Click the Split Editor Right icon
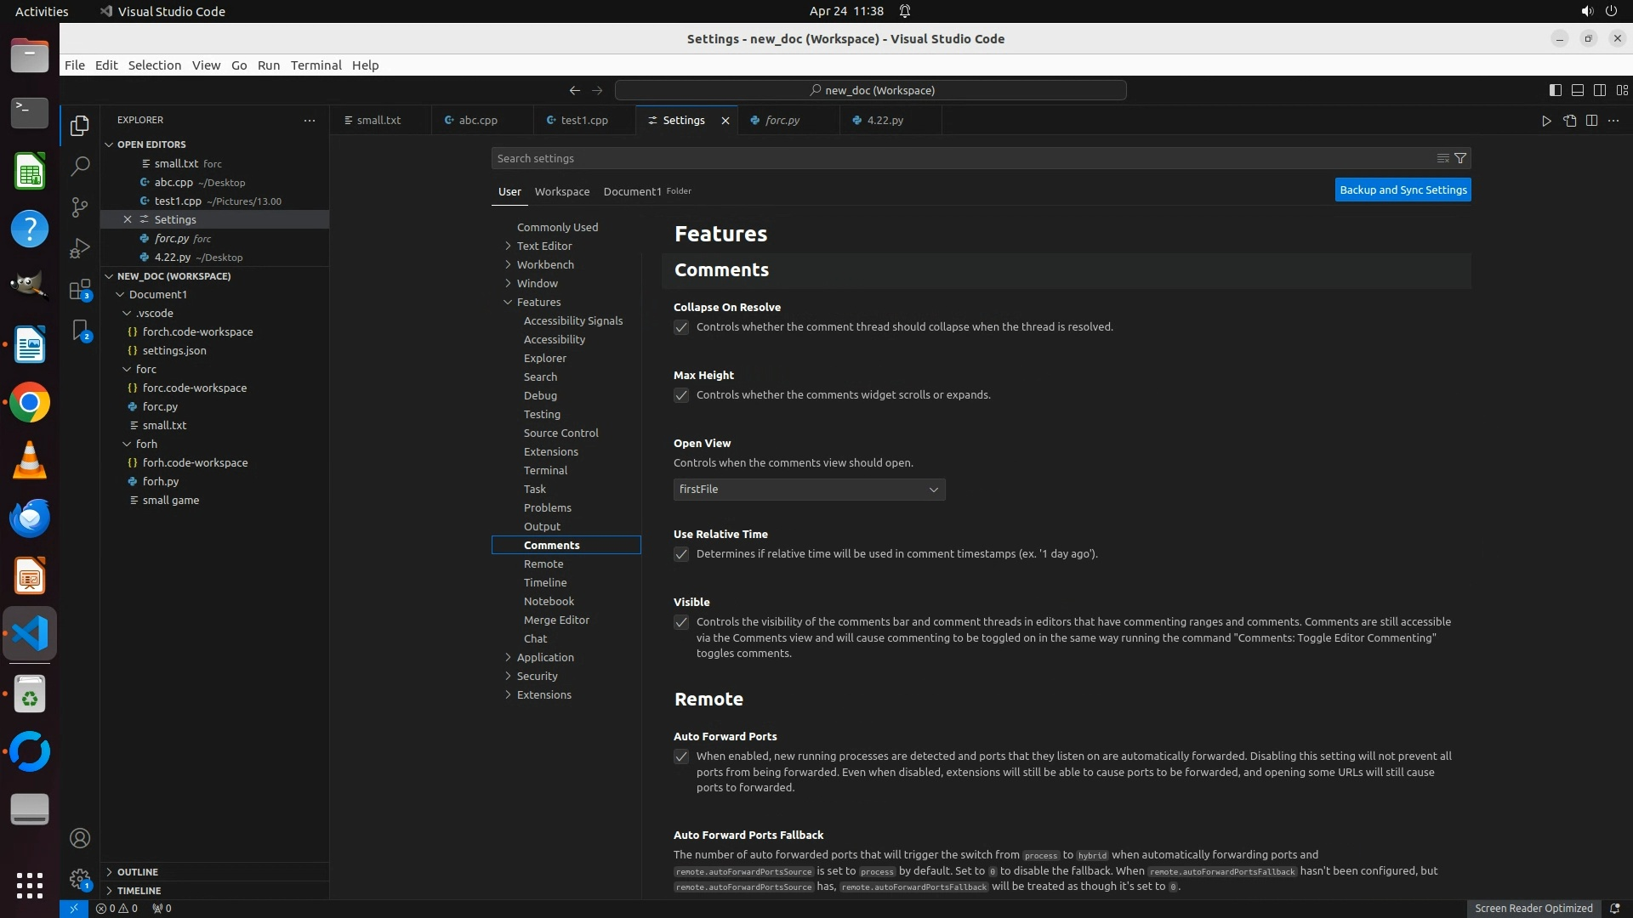 [x=1591, y=121]
